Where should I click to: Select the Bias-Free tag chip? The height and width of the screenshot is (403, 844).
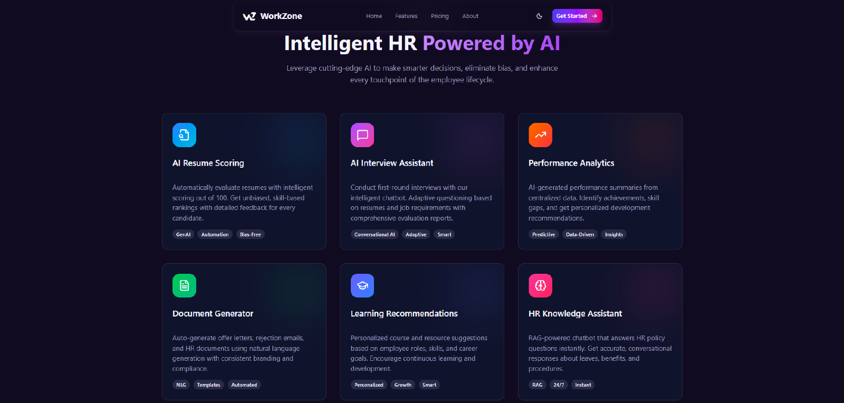click(250, 235)
